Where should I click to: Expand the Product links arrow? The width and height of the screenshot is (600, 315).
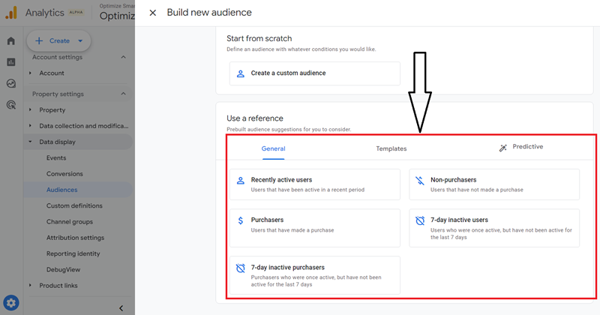pos(30,285)
